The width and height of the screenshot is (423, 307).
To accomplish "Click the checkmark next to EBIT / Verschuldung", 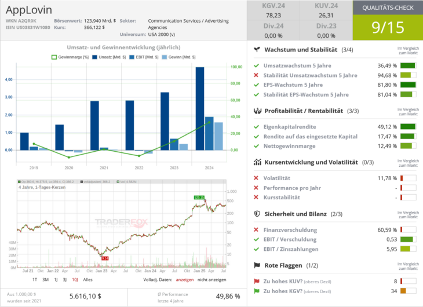I will point(256,239).
